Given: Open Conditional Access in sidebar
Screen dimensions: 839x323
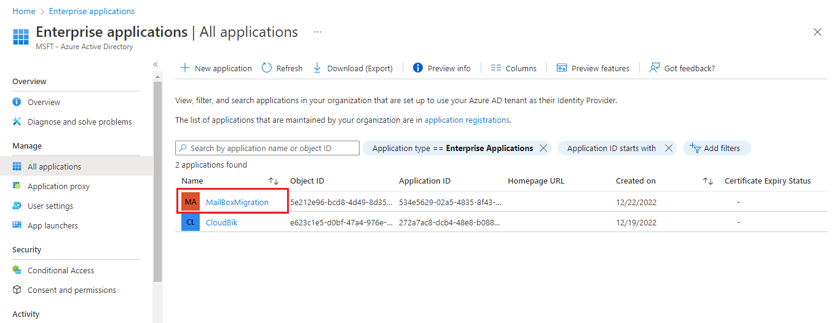Looking at the screenshot, I should [60, 270].
